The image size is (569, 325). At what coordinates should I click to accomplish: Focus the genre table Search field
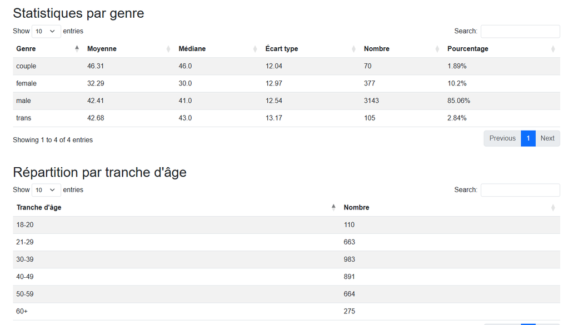click(520, 31)
